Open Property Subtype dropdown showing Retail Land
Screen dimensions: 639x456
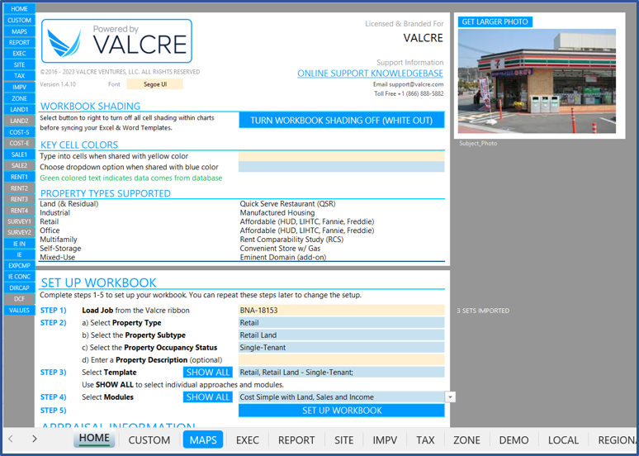(x=342, y=335)
